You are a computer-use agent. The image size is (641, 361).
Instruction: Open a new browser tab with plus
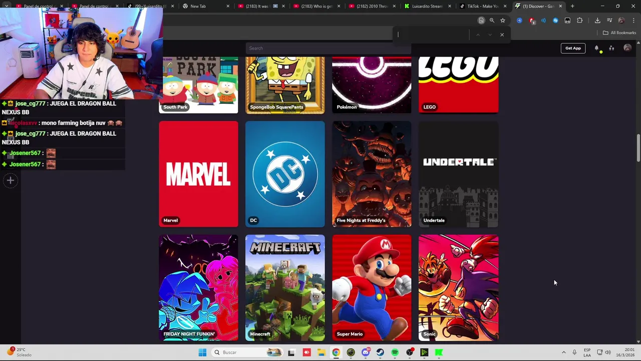572,6
